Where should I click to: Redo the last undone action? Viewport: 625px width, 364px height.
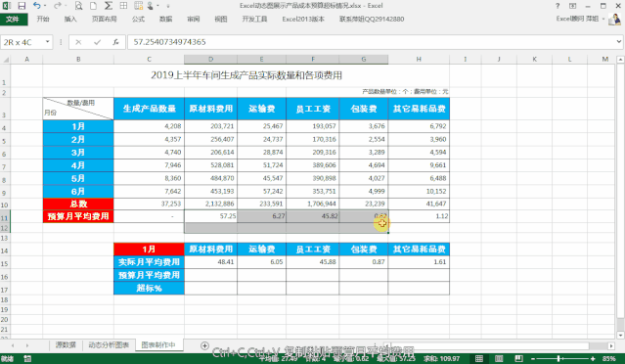coord(58,6)
